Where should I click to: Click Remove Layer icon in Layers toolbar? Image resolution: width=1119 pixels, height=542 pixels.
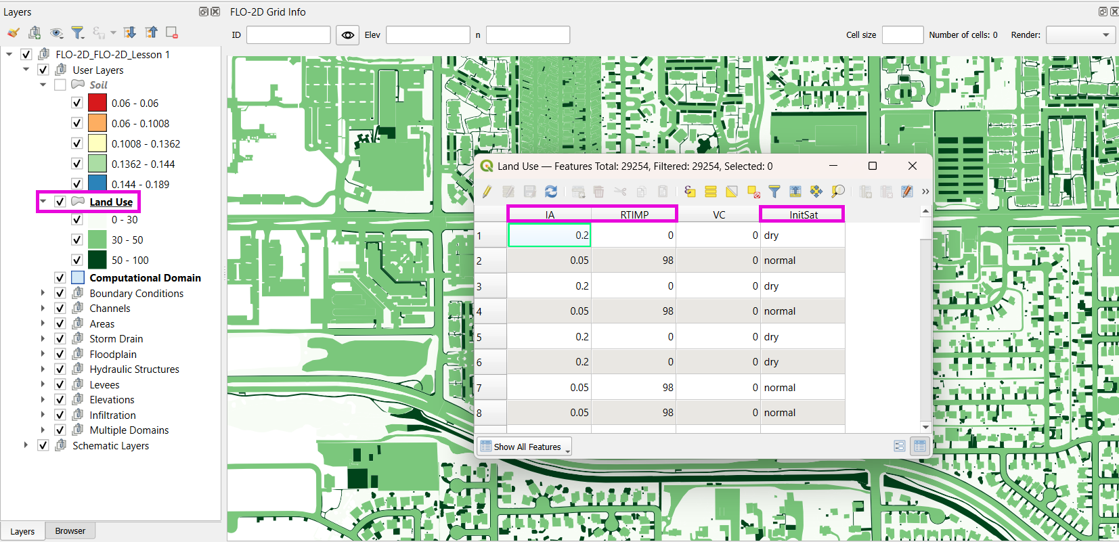pos(172,32)
